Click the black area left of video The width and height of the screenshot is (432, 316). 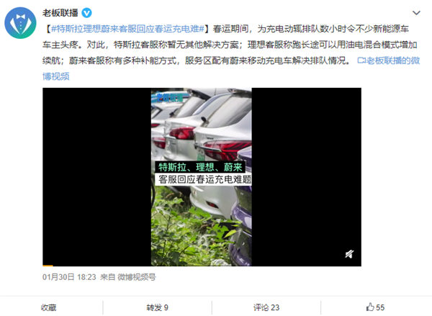96,177
